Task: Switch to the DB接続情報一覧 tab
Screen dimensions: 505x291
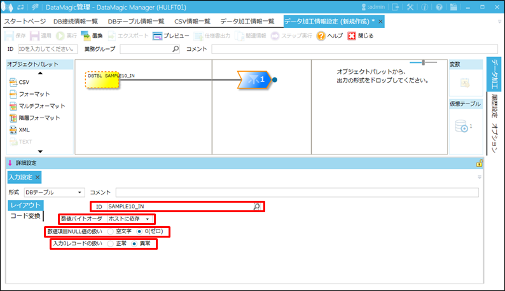Action: click(x=76, y=22)
